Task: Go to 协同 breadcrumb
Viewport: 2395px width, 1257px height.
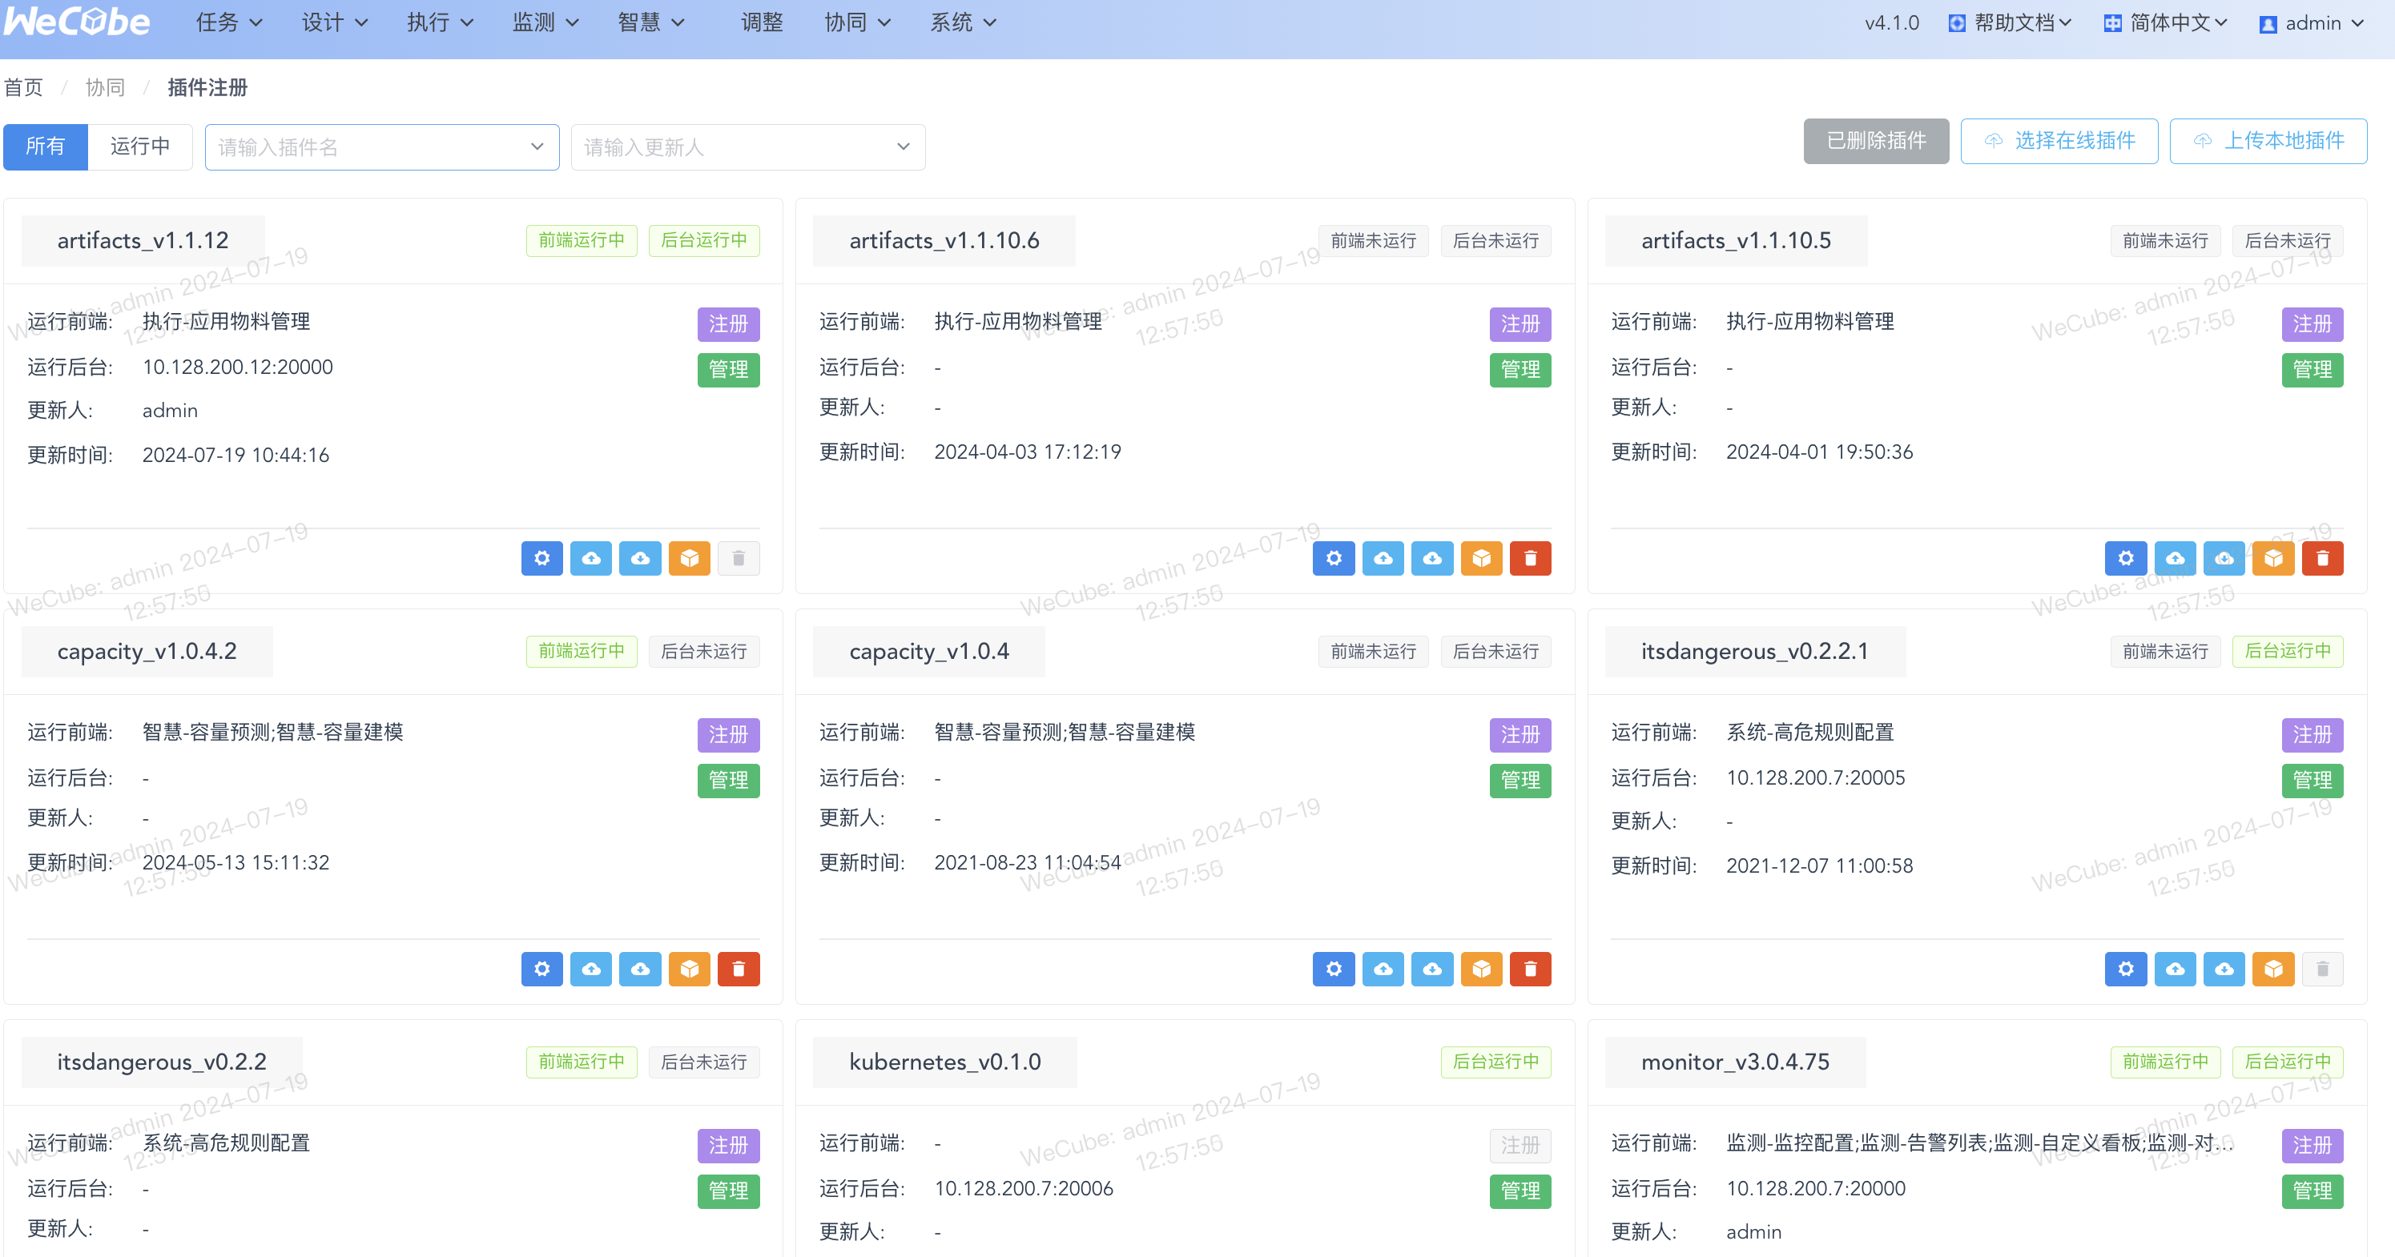Action: (x=105, y=87)
